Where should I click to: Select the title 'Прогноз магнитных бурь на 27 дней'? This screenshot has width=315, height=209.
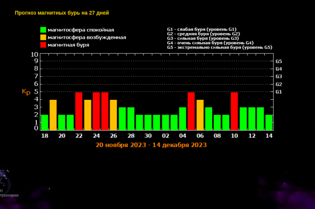tap(62, 13)
